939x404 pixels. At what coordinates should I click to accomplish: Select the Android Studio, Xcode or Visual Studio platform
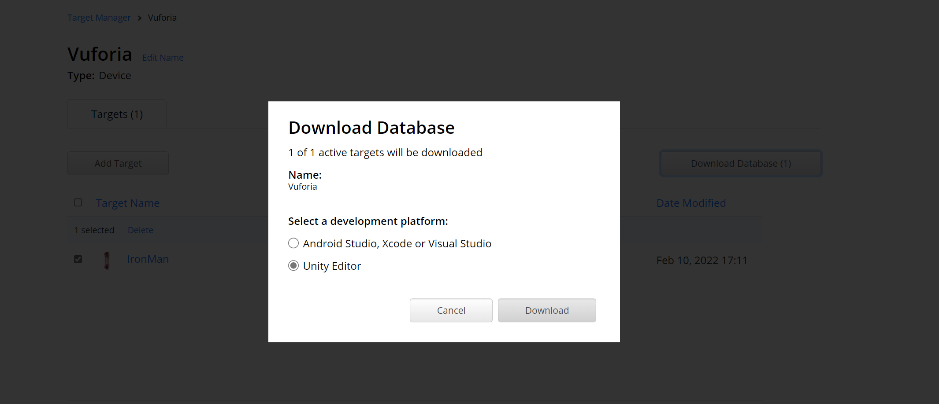tap(293, 243)
